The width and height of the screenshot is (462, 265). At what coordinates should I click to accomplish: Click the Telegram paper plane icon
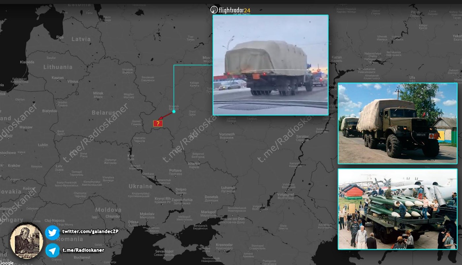(x=52, y=250)
